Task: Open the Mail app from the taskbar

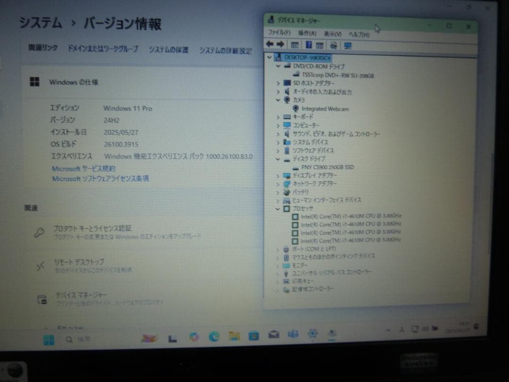Action: [x=274, y=336]
